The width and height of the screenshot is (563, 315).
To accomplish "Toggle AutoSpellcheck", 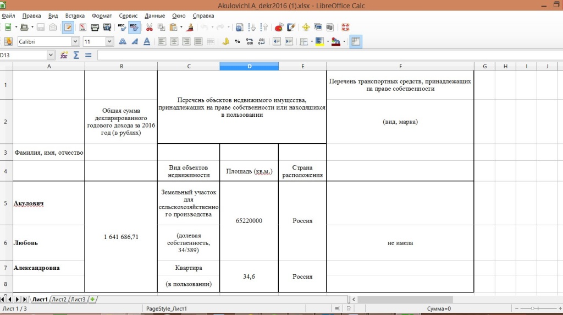I will [134, 28].
